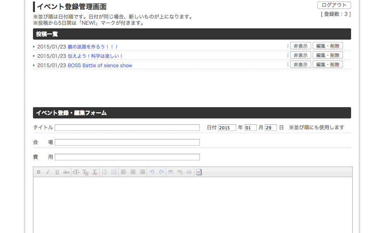Focus the year field showing 2015

click(227, 128)
